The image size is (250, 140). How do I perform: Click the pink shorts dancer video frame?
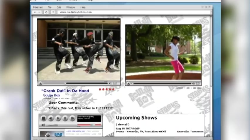point(163,52)
